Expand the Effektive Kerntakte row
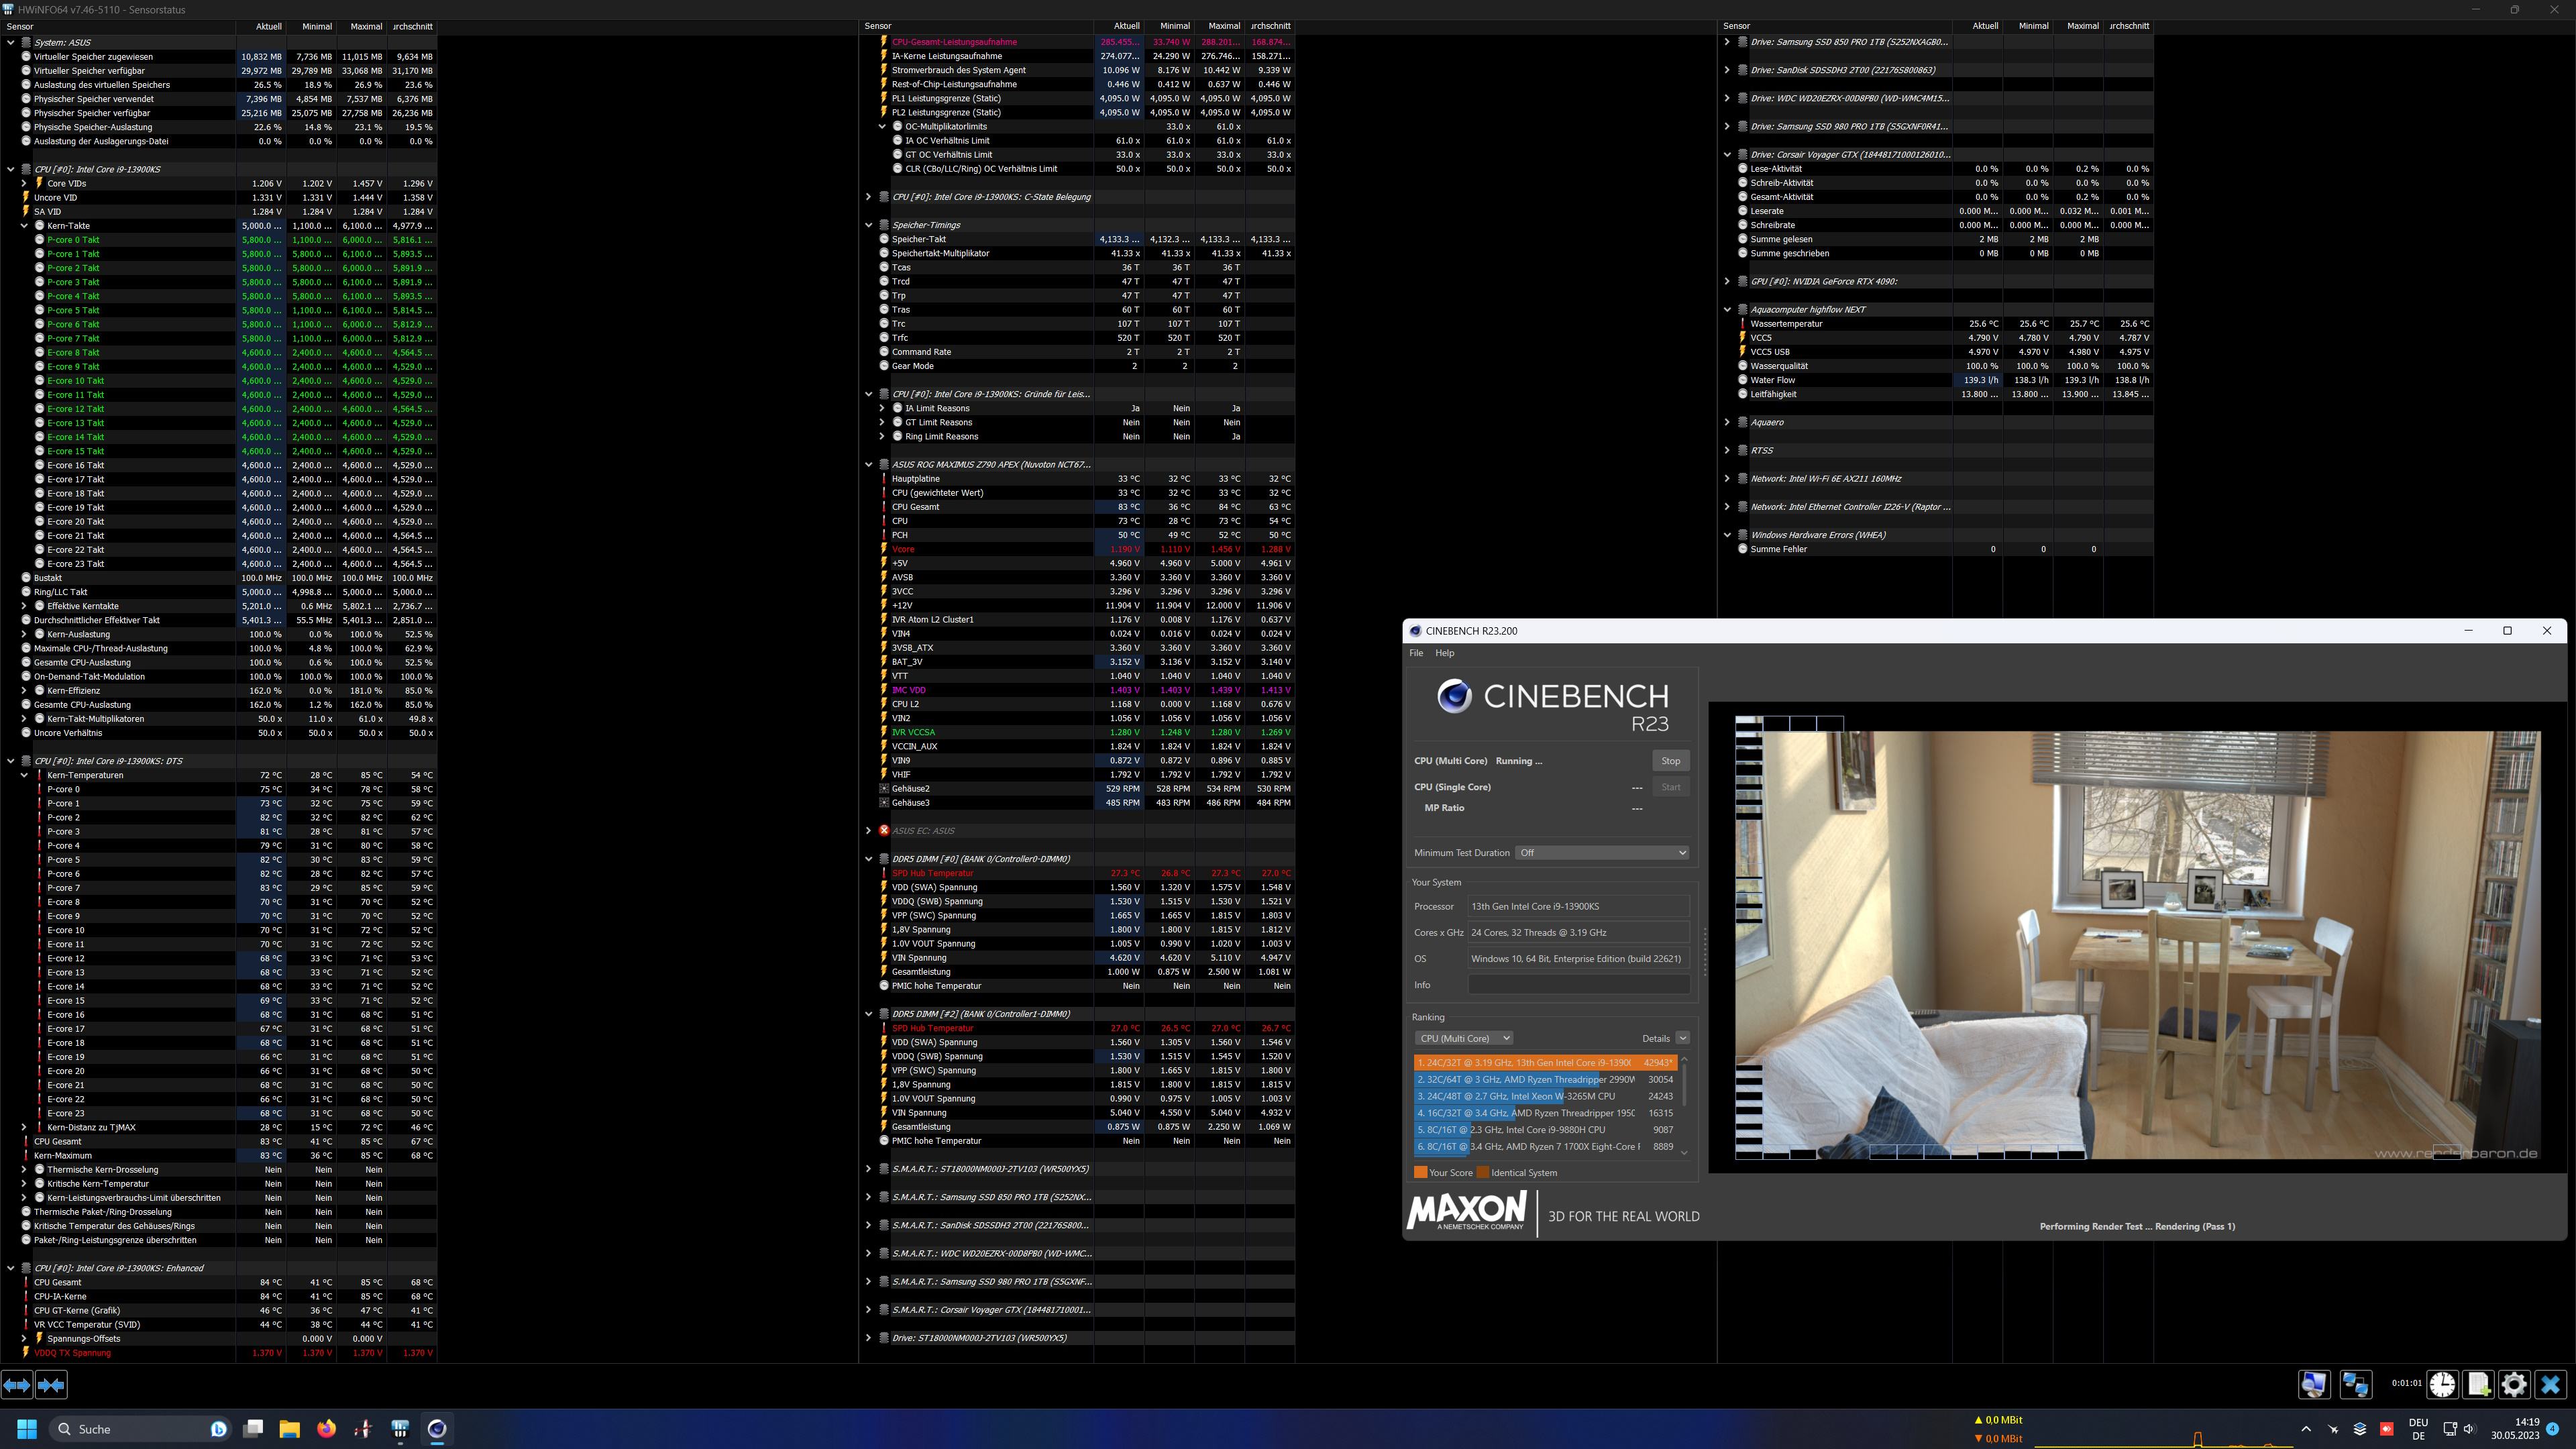 tap(24, 606)
